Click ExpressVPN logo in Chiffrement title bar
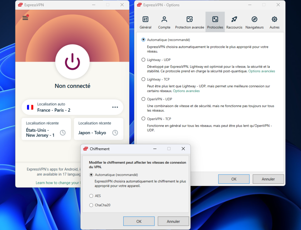 pos(86,149)
